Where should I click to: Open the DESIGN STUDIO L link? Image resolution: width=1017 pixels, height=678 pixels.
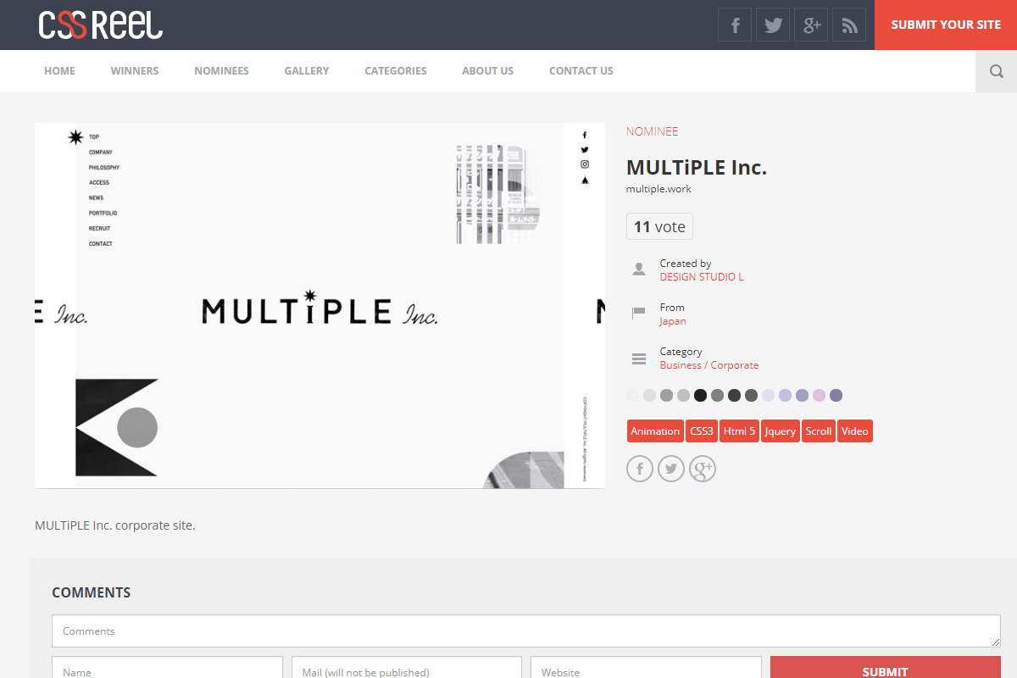click(702, 277)
